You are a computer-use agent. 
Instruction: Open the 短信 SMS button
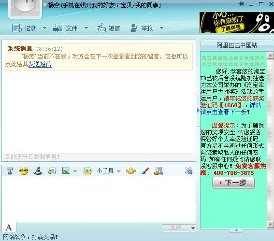[108, 28]
